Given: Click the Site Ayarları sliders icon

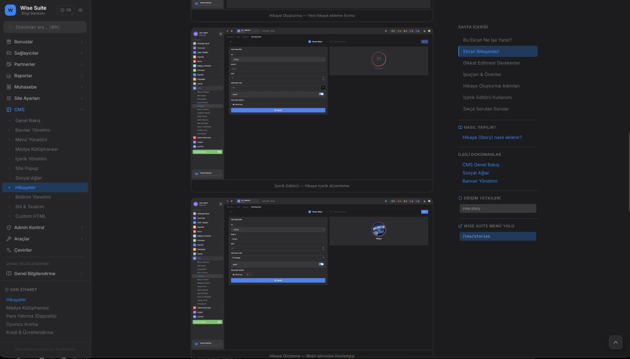Looking at the screenshot, I should pos(9,98).
